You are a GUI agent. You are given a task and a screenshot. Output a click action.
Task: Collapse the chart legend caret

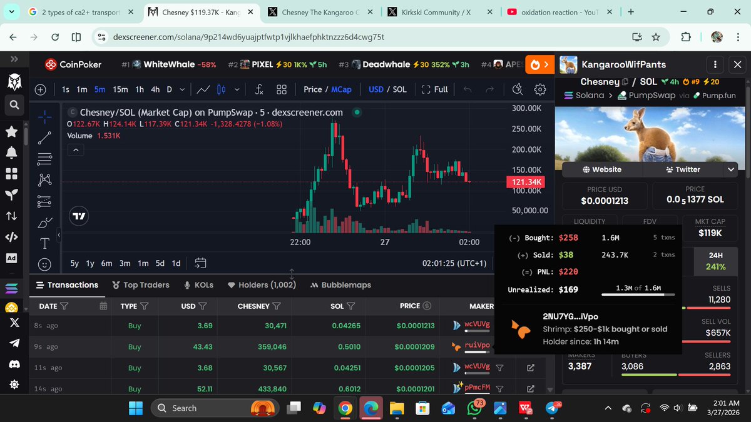[x=75, y=150]
